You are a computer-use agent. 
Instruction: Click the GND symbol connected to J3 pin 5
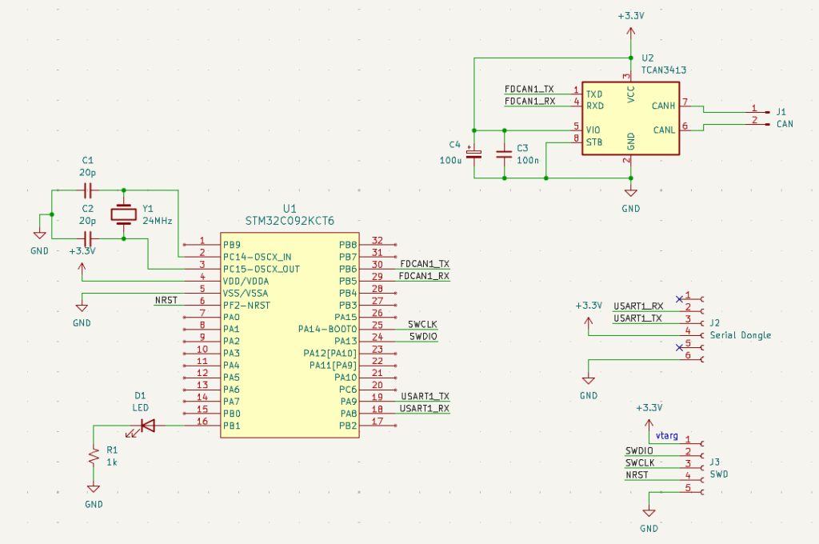coord(649,513)
